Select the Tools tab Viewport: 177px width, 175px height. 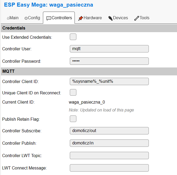pos(142,18)
